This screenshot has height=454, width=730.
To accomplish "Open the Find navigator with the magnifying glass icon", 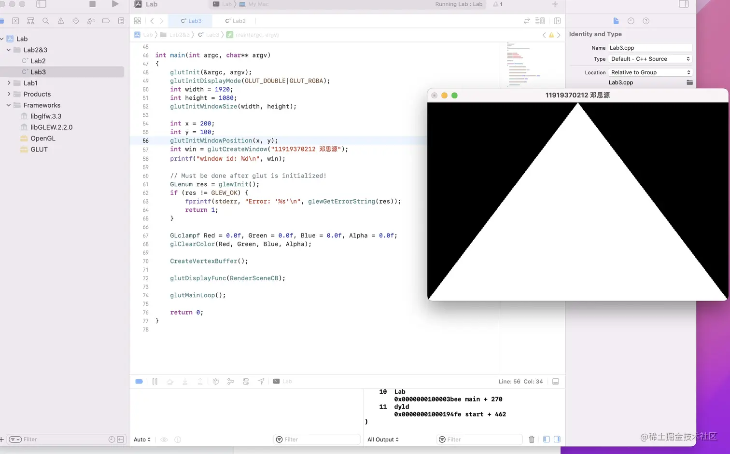I will pyautogui.click(x=46, y=21).
